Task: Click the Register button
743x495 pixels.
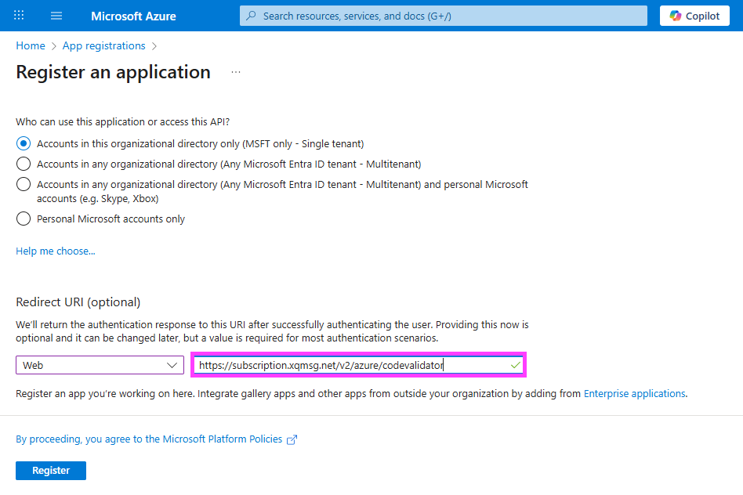Action: coord(51,471)
